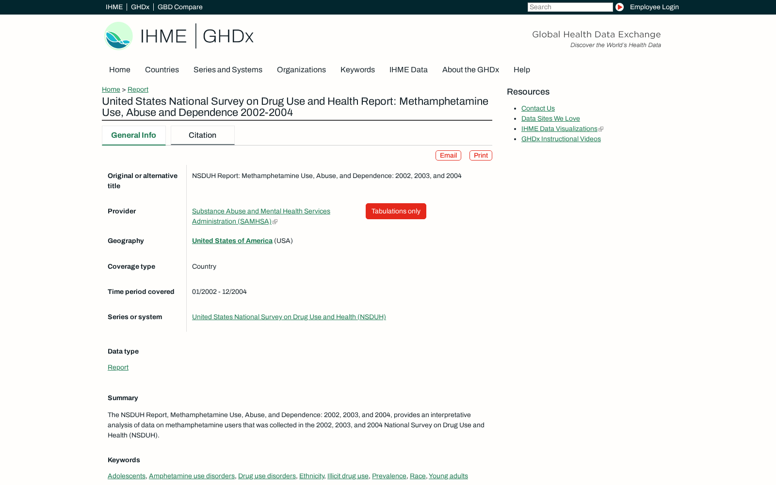Click Amphetamine use disorders keyword
This screenshot has width=776, height=485.
point(192,476)
